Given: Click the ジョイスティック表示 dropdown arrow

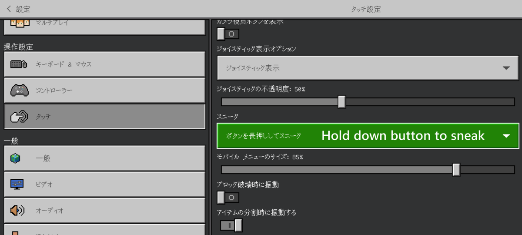Looking at the screenshot, I should pyautogui.click(x=506, y=68).
